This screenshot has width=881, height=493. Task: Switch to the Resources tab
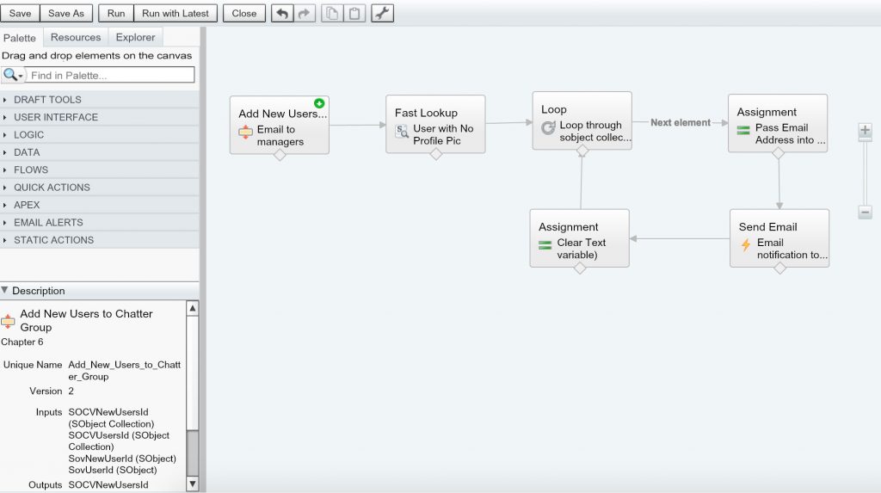click(x=76, y=37)
